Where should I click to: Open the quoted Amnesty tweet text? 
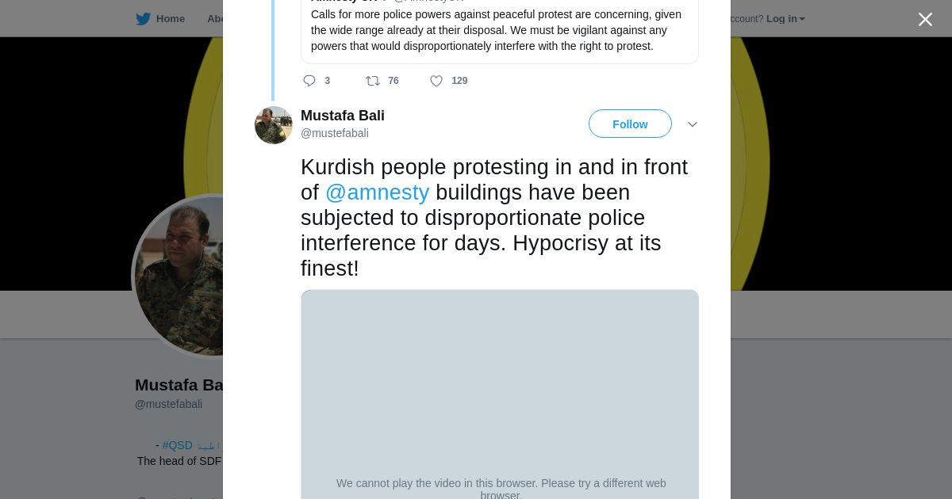point(496,30)
